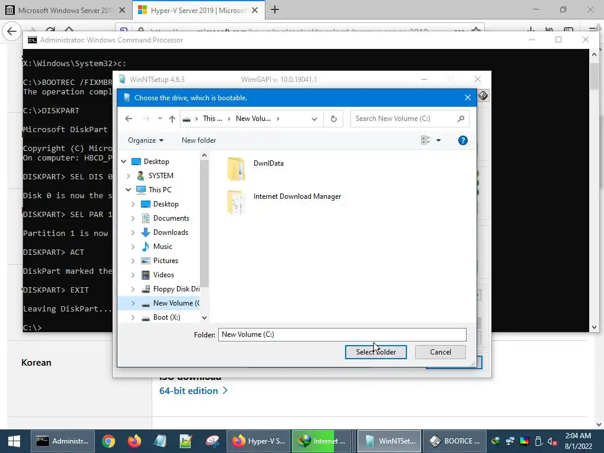Select Boot (X:) drive in tree

coord(166,317)
